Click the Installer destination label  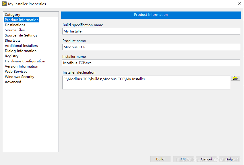pos(79,72)
